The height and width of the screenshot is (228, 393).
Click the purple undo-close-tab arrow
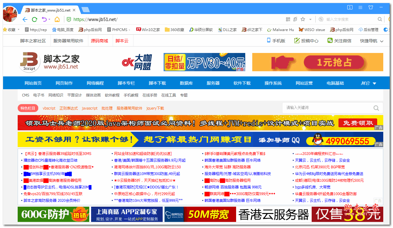click(44, 19)
